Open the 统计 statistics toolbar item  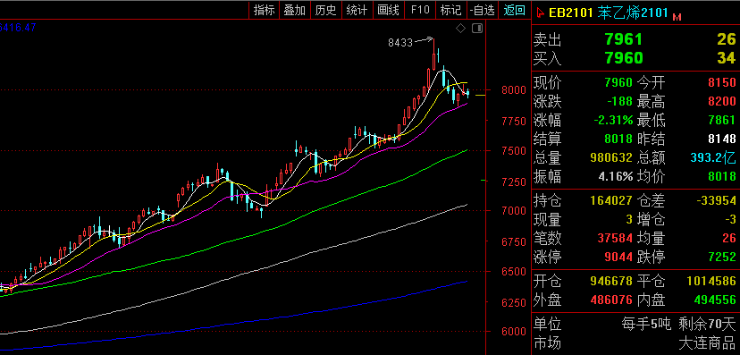(x=357, y=10)
